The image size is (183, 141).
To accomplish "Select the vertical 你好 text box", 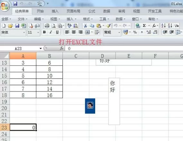I will 114,101.
